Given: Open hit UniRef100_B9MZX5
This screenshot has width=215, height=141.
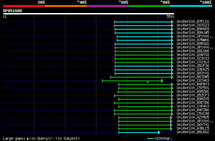Looking at the screenshot, I should (193, 99).
